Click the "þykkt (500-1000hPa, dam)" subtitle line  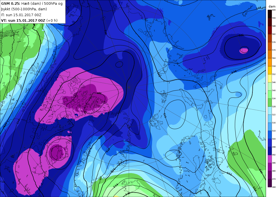pos(24,9)
